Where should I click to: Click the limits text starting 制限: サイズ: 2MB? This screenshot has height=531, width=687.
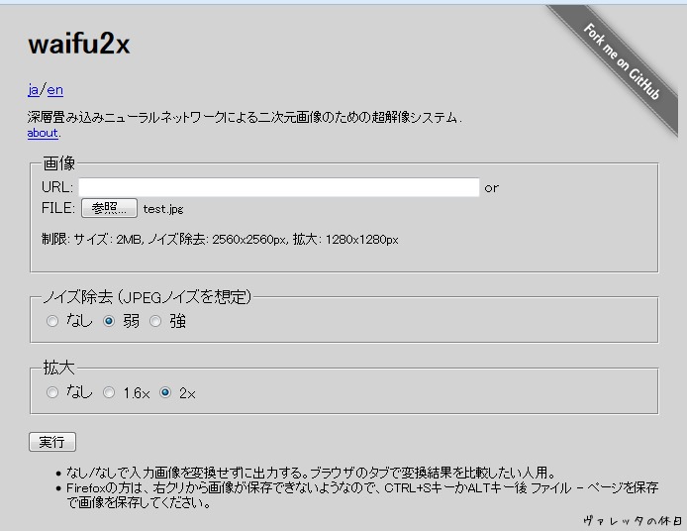click(x=220, y=240)
